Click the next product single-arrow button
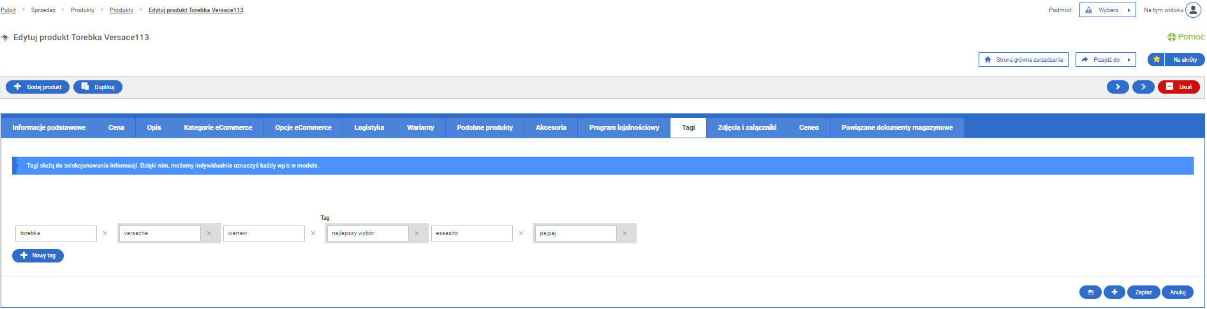This screenshot has width=1207, height=309. click(1117, 87)
